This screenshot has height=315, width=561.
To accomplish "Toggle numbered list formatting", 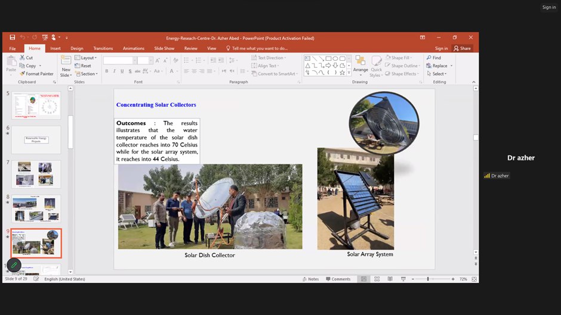I will point(199,60).
